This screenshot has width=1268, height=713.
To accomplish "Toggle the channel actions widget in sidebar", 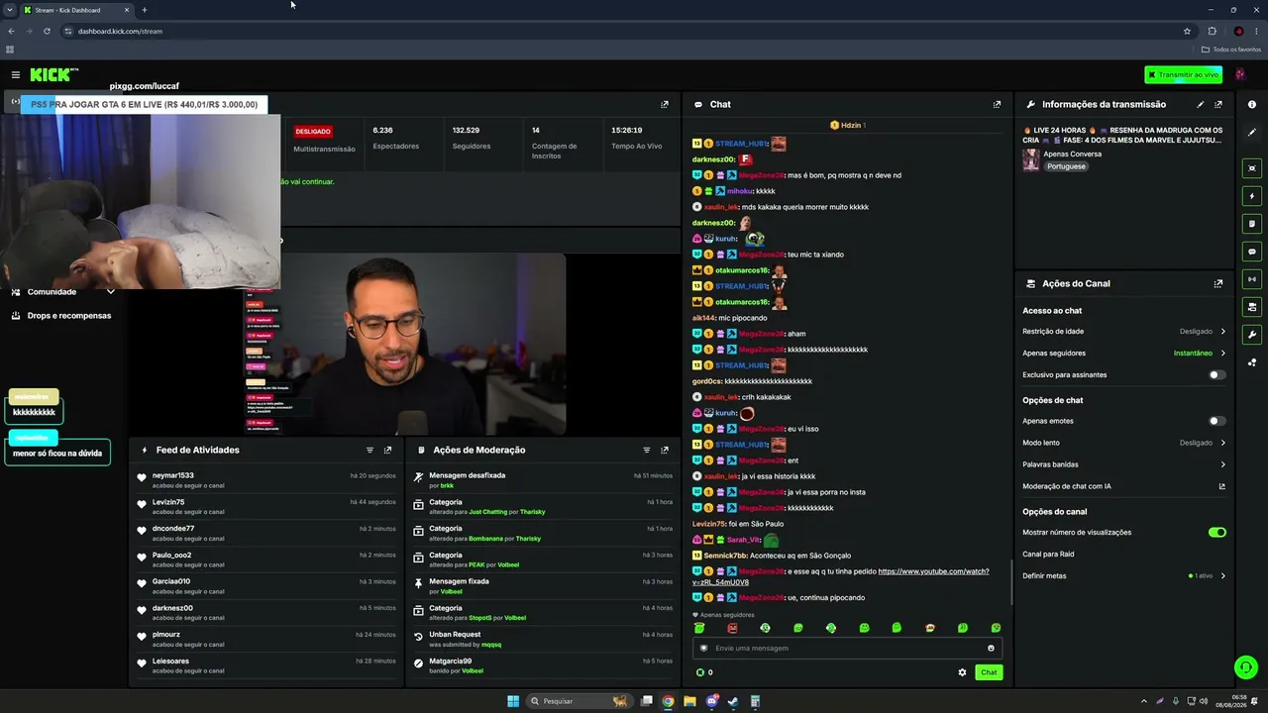I will [x=1252, y=307].
